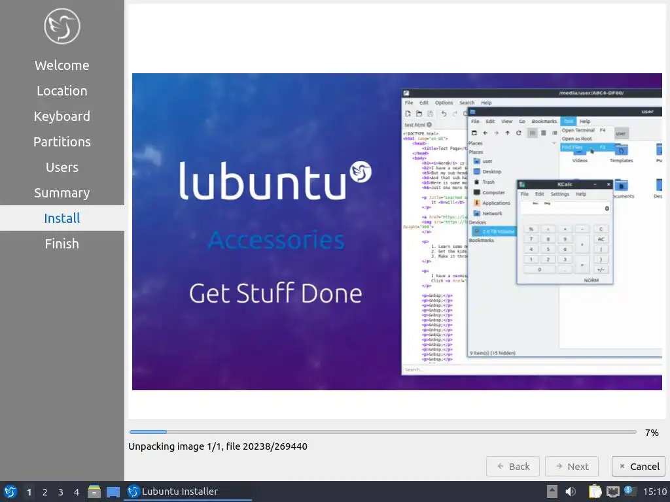Switch to virtual desktop 1

pos(29,492)
